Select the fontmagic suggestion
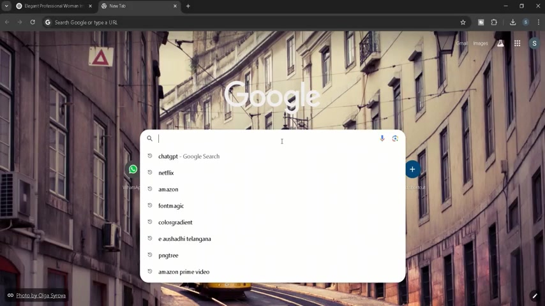The image size is (545, 306). tap(272, 206)
